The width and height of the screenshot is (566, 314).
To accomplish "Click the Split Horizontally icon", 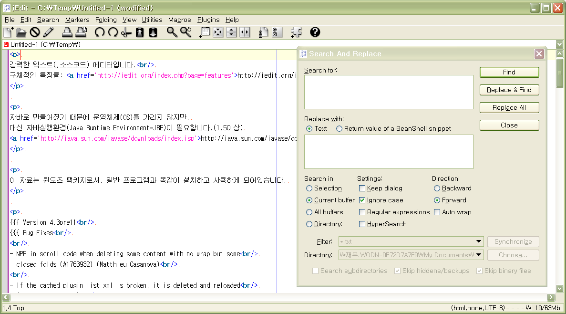I will 231,32.
